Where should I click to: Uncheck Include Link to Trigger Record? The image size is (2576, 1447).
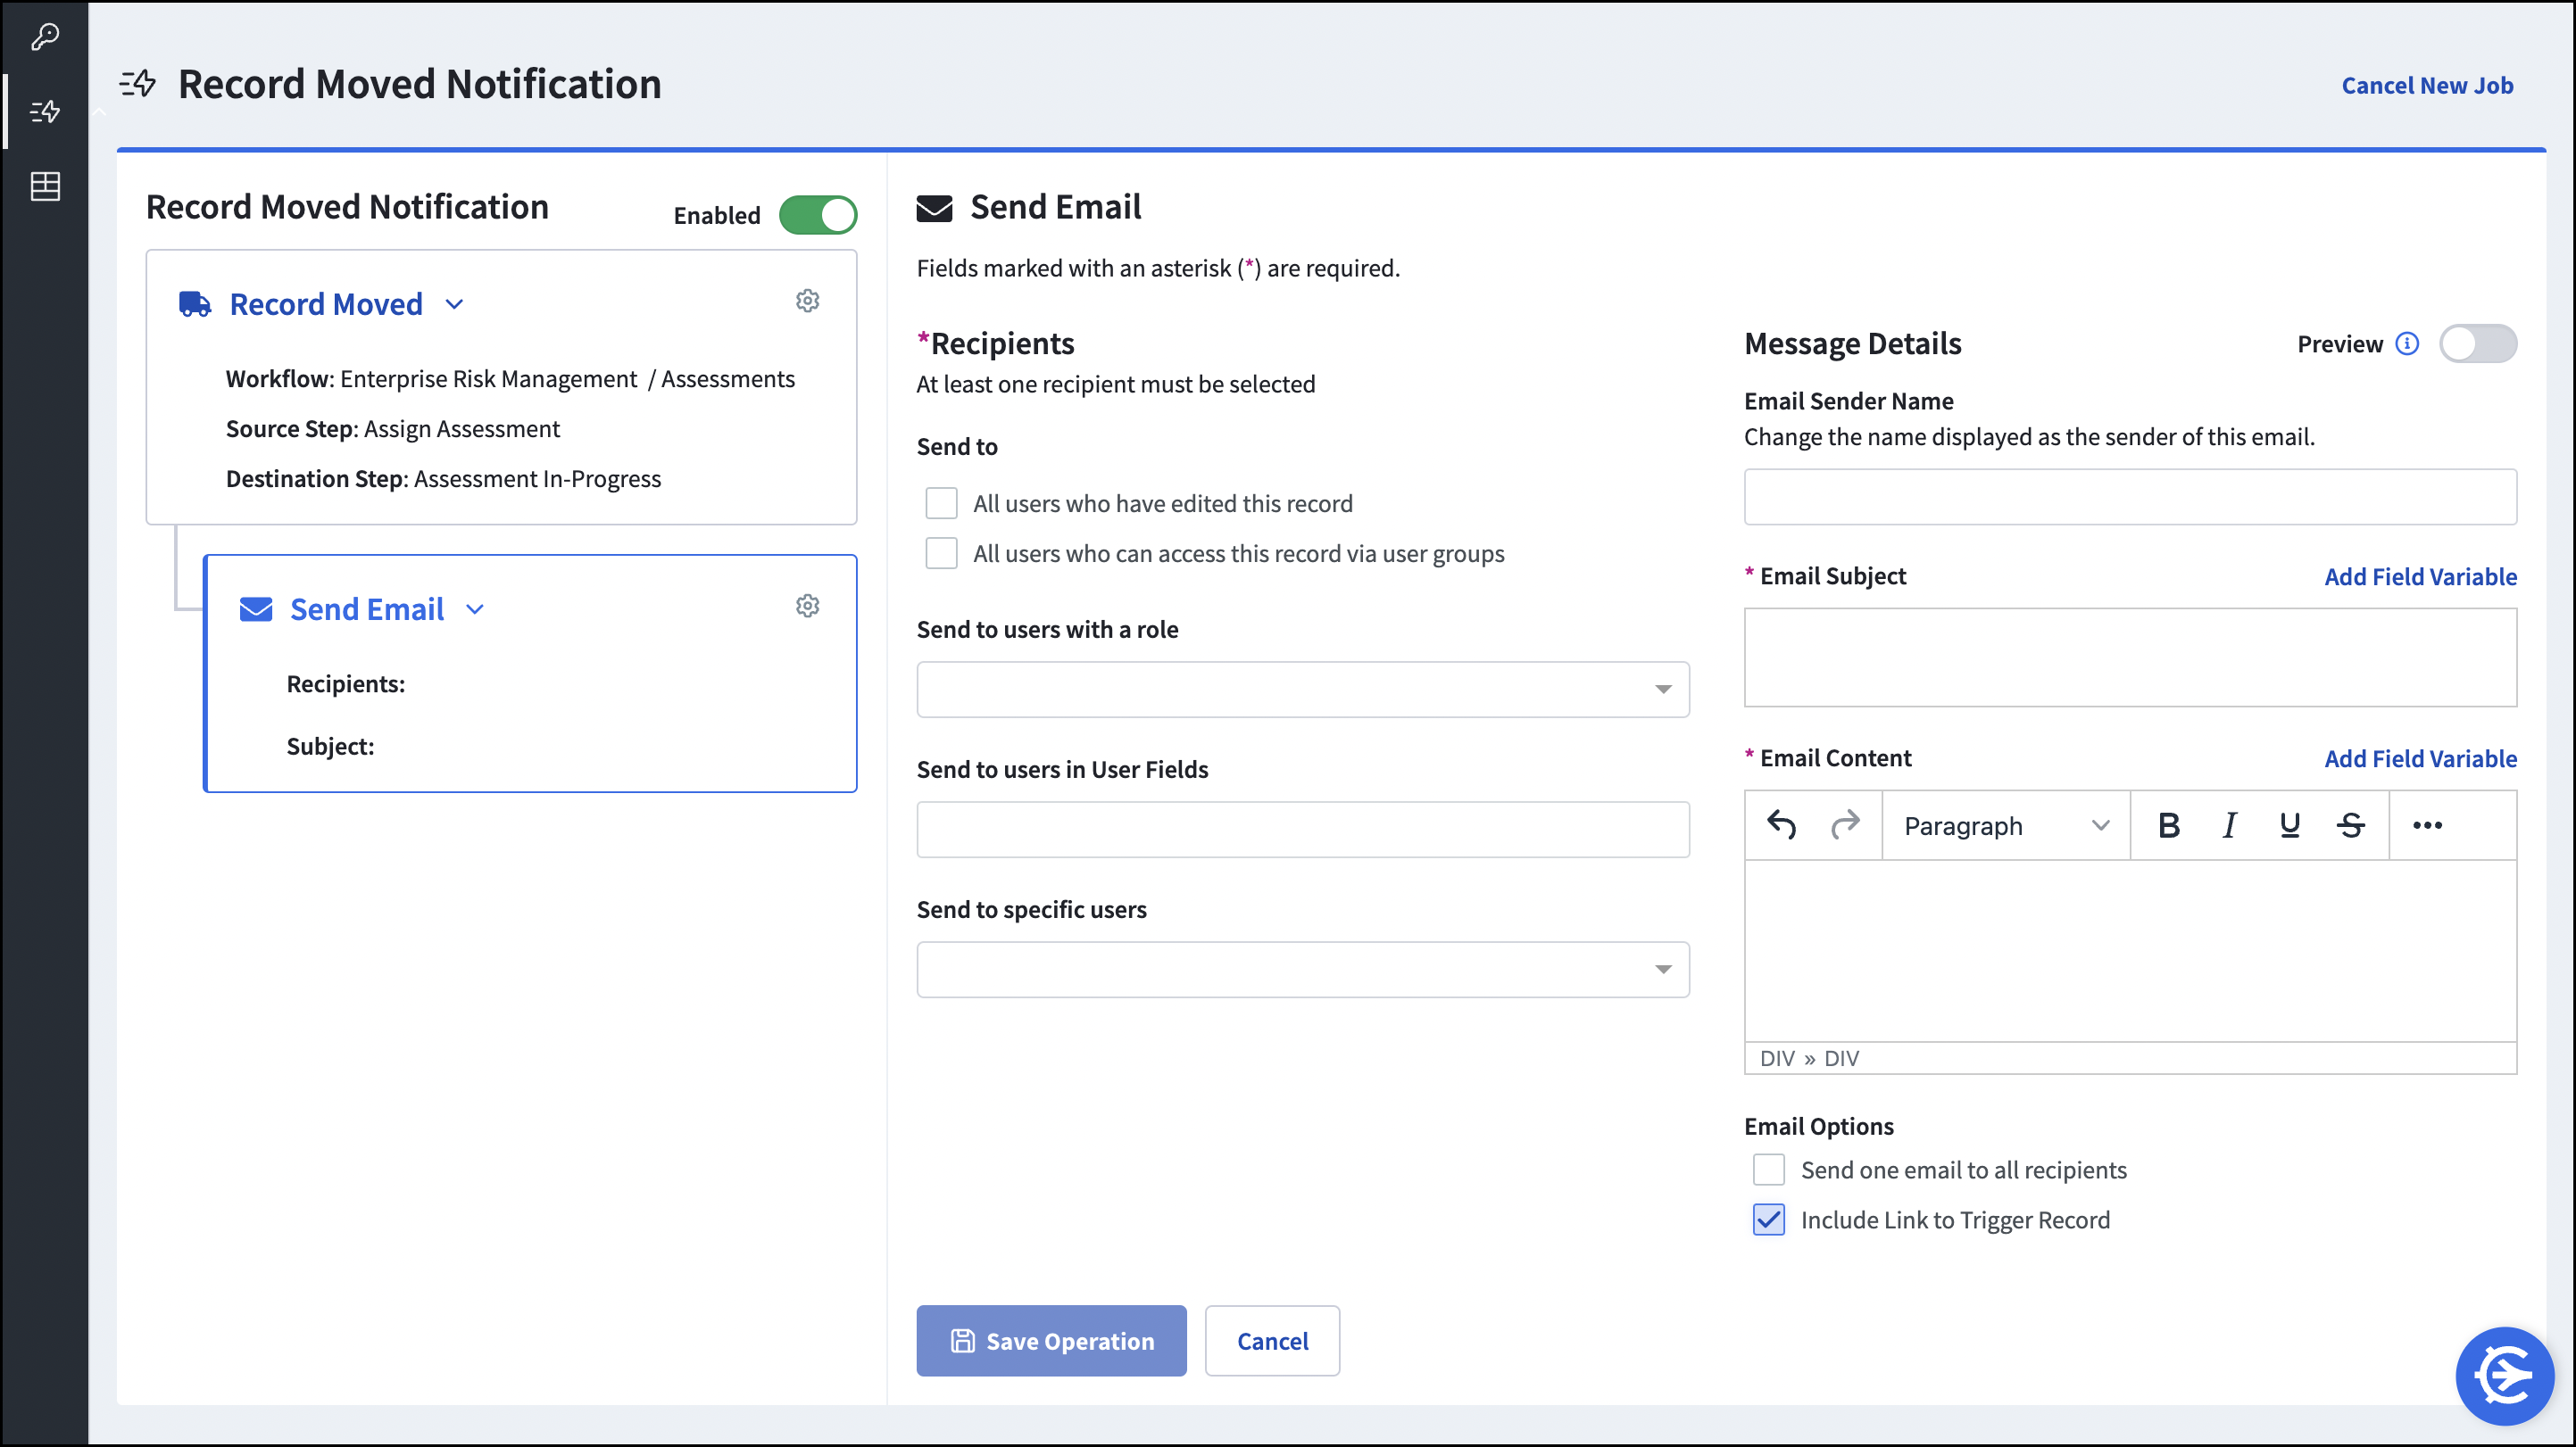(1768, 1220)
